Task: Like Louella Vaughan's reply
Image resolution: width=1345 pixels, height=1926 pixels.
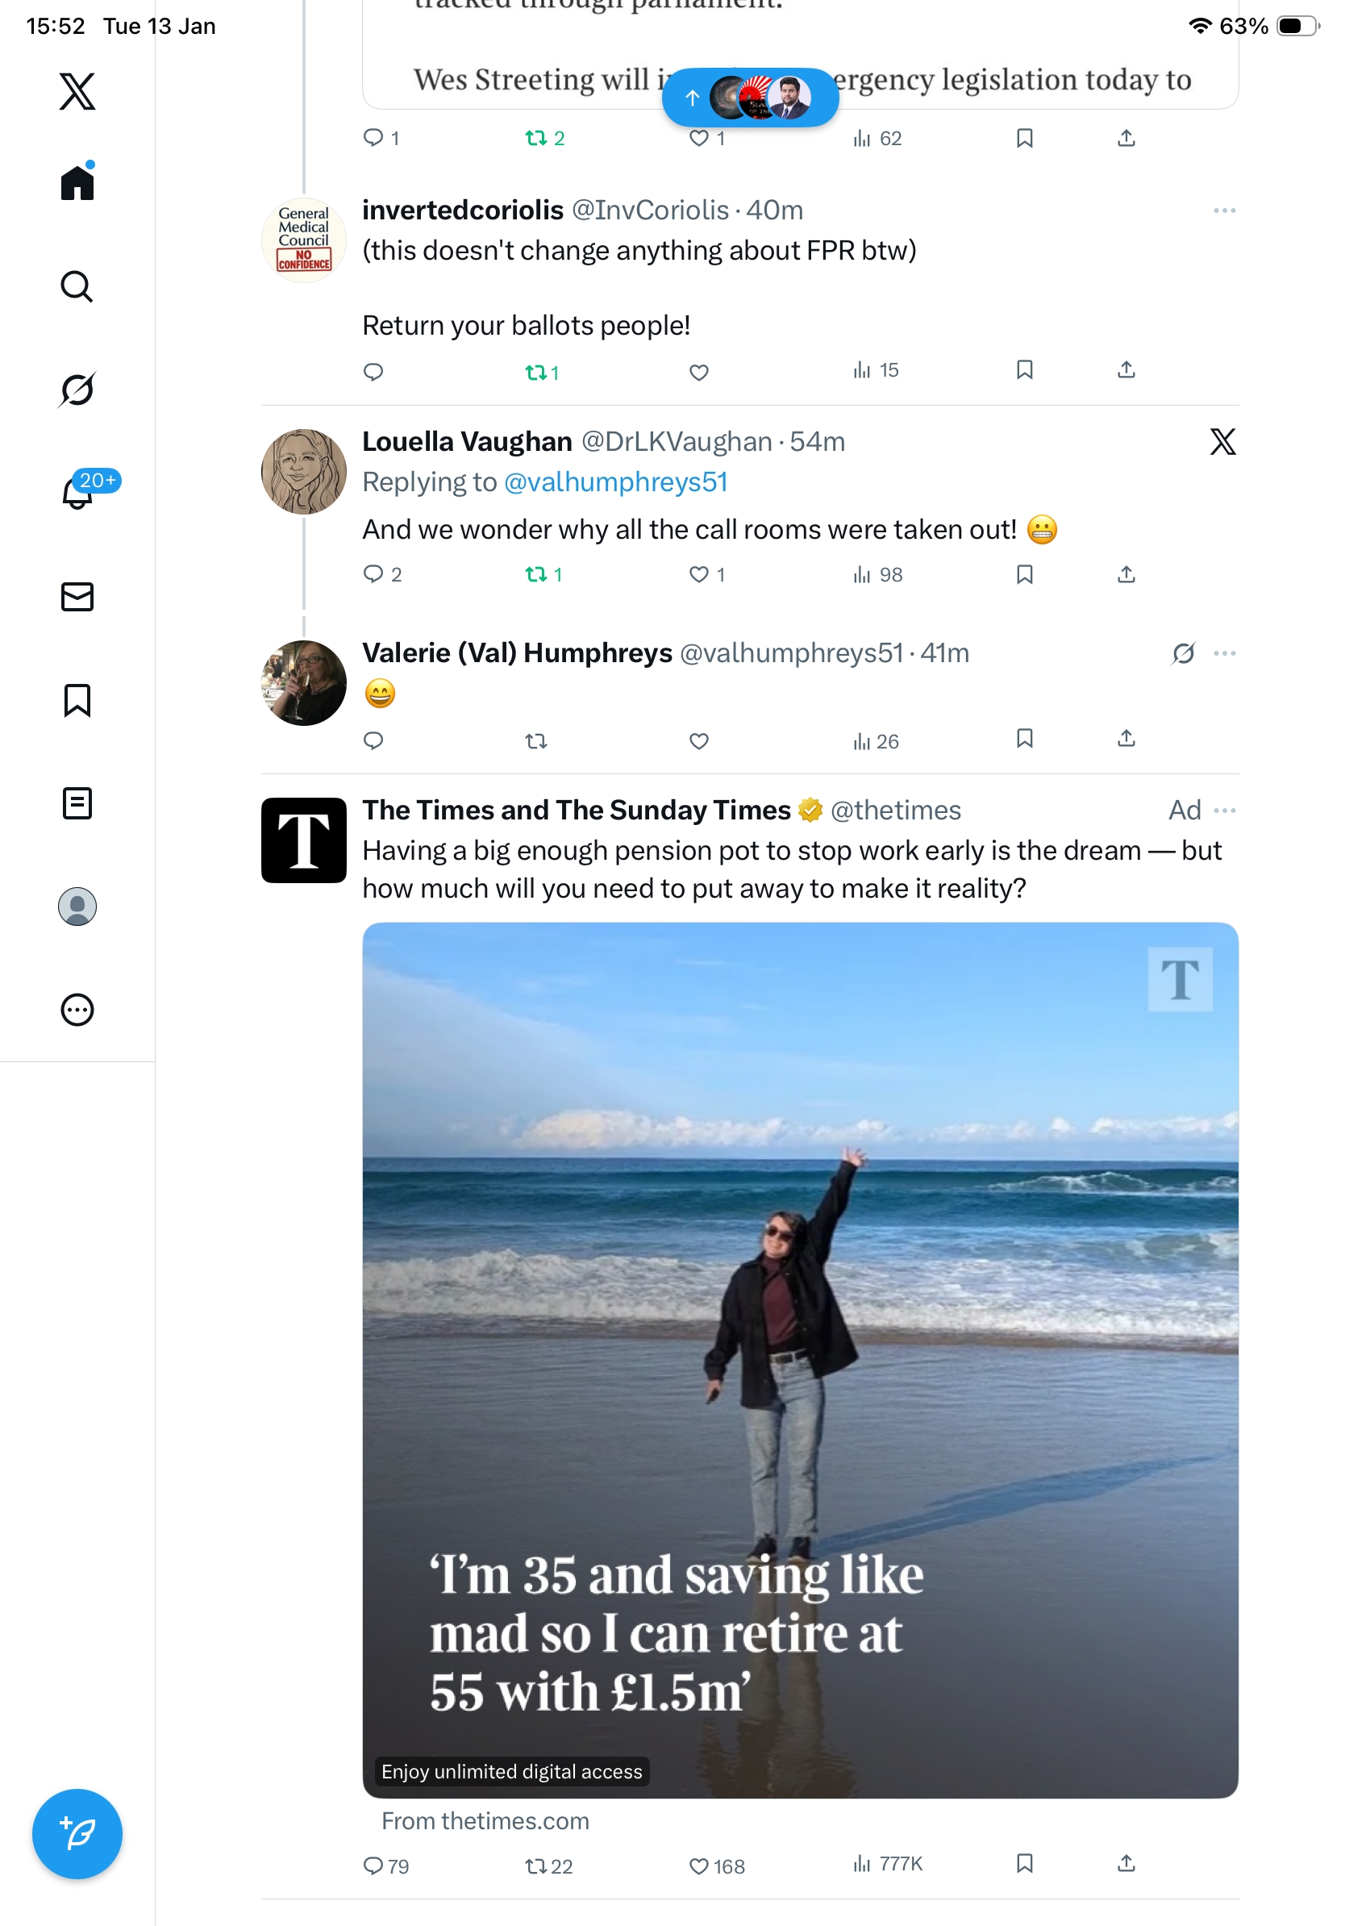Action: 698,574
